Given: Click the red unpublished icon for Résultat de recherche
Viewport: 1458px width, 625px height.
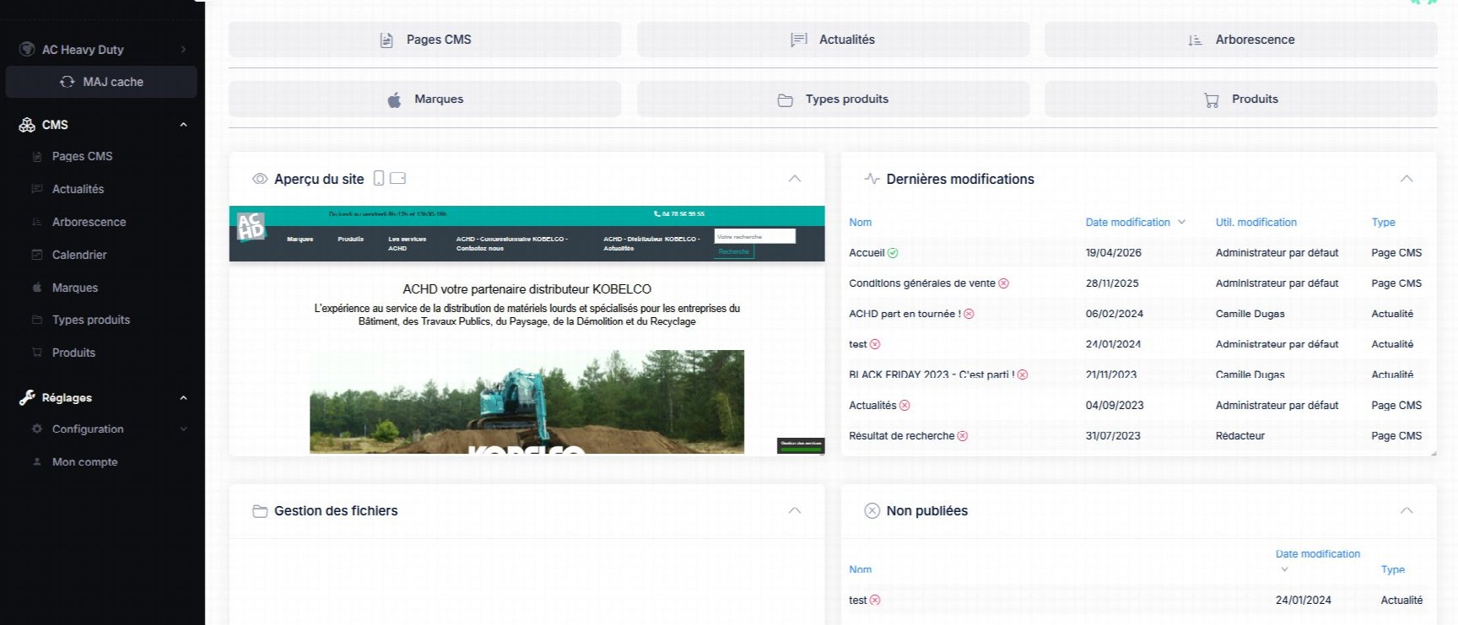Looking at the screenshot, I should pos(963,436).
